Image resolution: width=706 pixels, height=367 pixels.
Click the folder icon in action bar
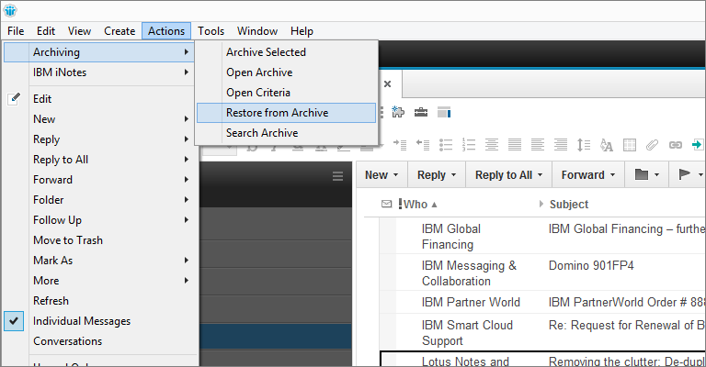(x=641, y=174)
